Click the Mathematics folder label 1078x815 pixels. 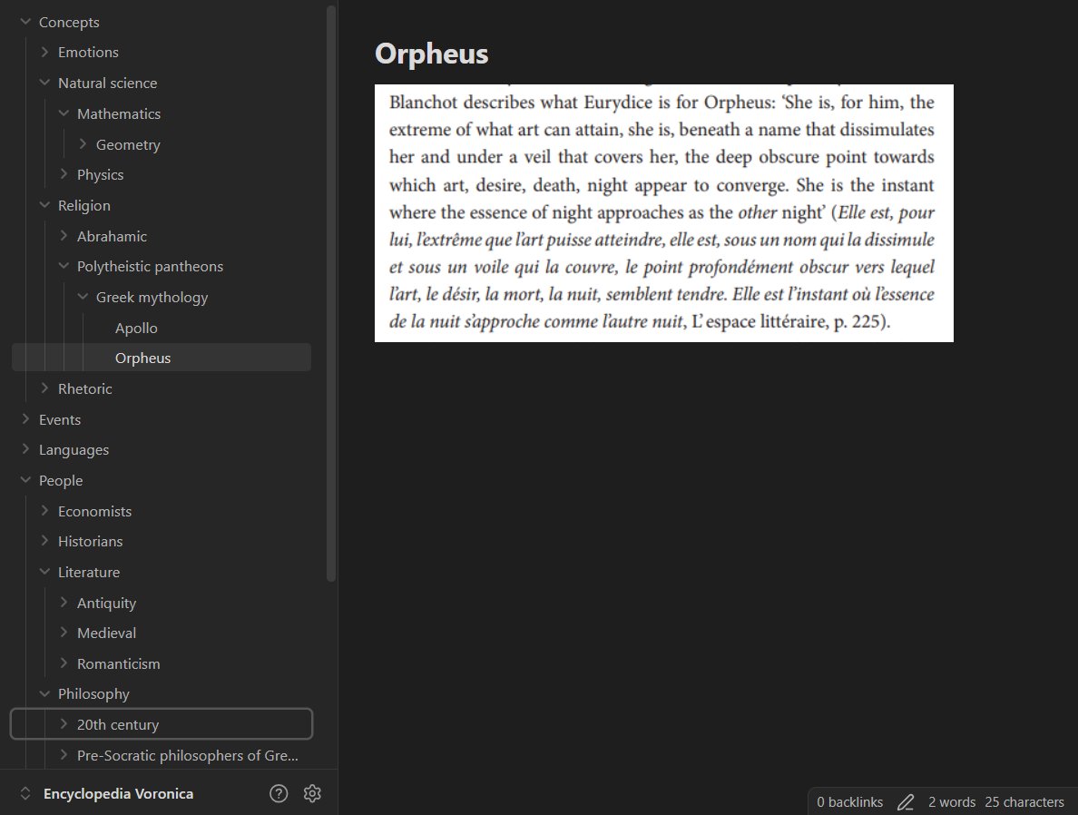pyautogui.click(x=118, y=113)
